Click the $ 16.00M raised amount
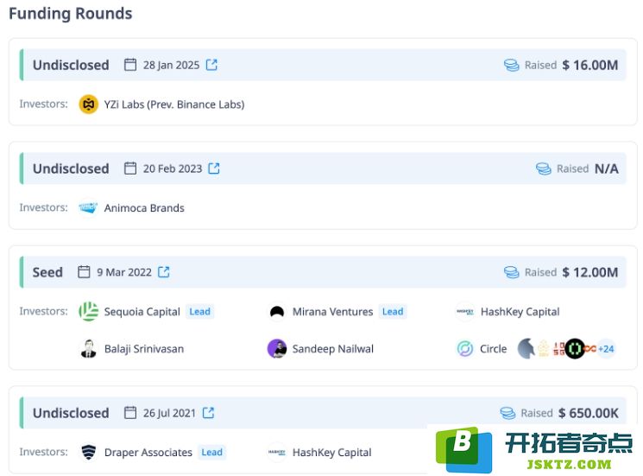643x476 pixels. pos(590,65)
